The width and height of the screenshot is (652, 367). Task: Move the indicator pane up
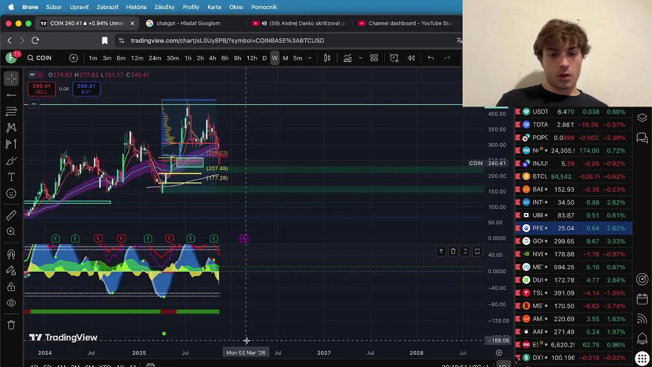(x=441, y=251)
